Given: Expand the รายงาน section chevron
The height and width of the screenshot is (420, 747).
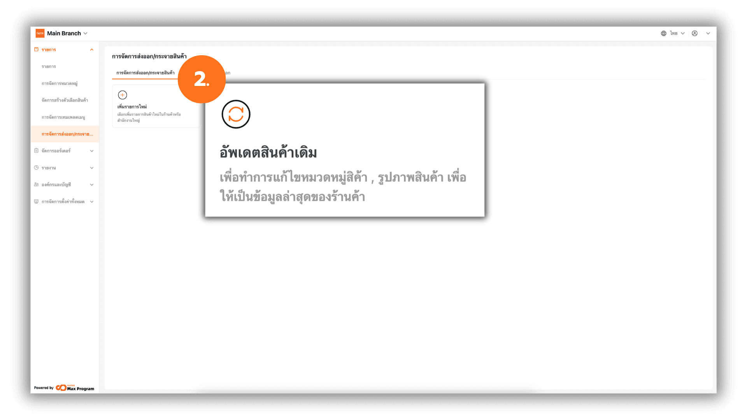Looking at the screenshot, I should pyautogui.click(x=92, y=168).
